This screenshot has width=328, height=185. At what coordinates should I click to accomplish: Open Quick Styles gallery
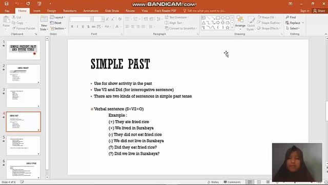tap(251, 23)
